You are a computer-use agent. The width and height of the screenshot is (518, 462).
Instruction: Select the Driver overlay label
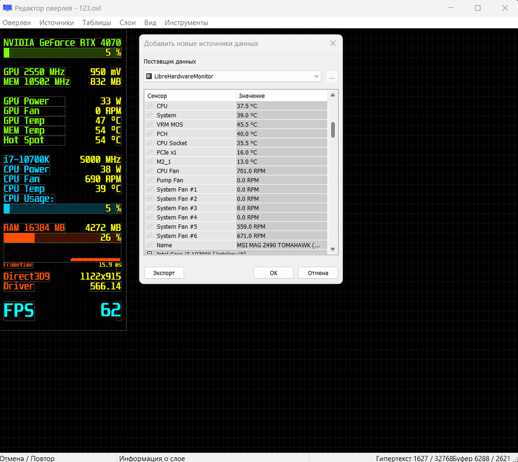tap(19, 286)
